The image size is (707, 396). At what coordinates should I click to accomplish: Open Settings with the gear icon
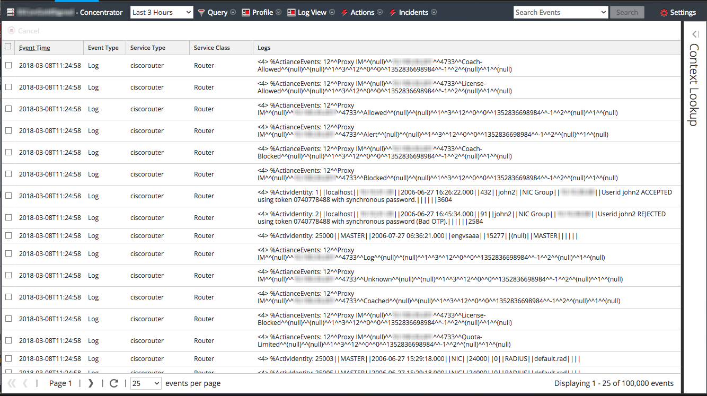678,12
